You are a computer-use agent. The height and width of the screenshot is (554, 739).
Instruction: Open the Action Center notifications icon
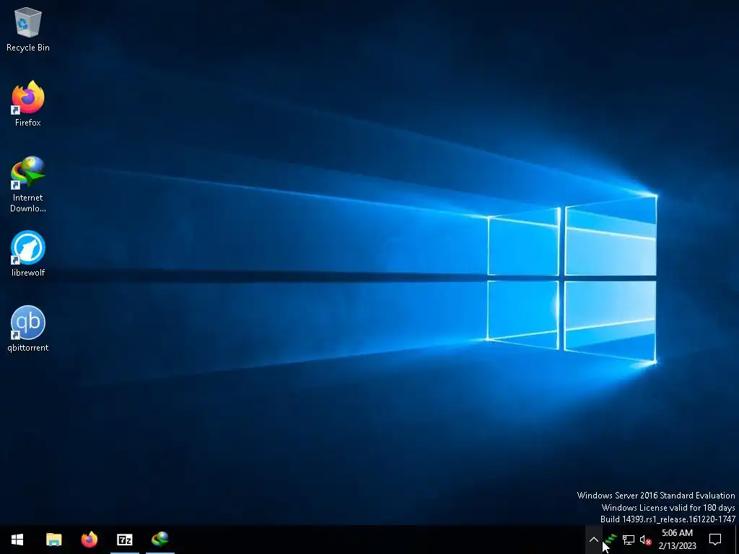715,540
